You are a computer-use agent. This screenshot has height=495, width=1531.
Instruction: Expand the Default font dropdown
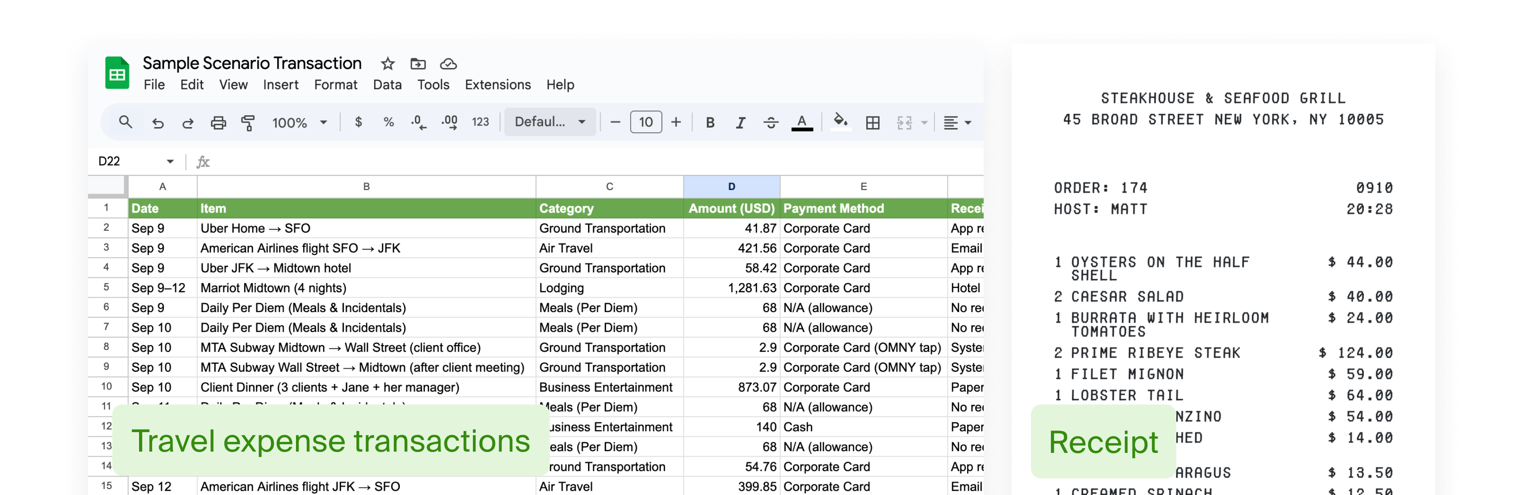coord(550,122)
